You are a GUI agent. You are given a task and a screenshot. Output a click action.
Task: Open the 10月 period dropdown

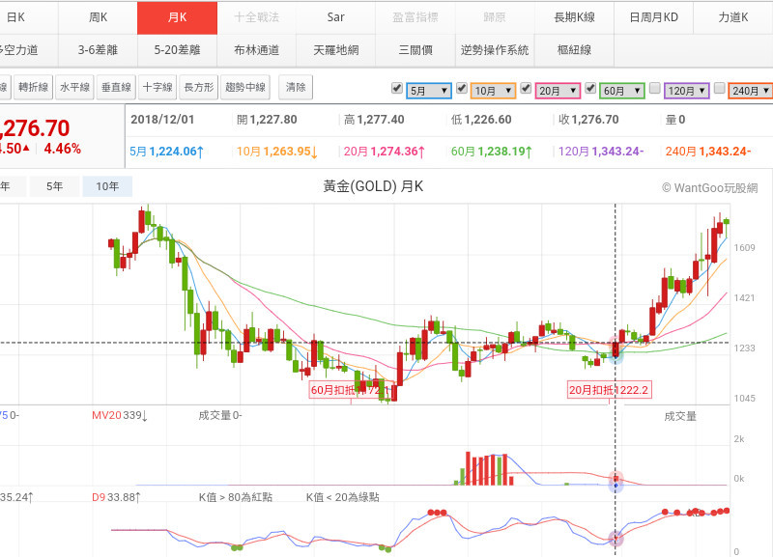pos(493,91)
